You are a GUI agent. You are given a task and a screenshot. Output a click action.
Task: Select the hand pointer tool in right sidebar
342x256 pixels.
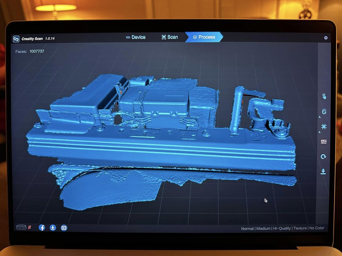tap(324, 96)
